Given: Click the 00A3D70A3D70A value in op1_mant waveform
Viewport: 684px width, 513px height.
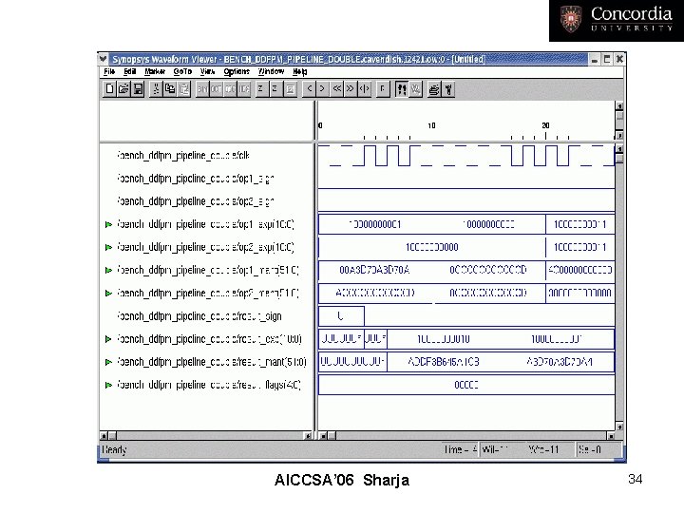Looking at the screenshot, I should click(374, 271).
